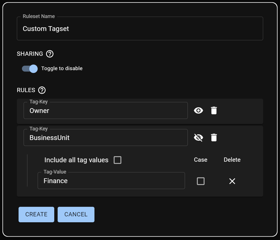Disable the sharing toggle switch
The height and width of the screenshot is (240, 280).
point(30,69)
